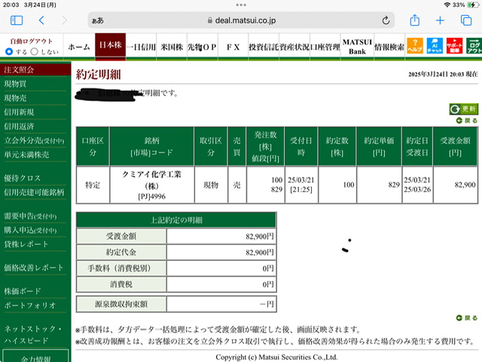
Task: Click 特定 account type cell
Action: [x=93, y=185]
